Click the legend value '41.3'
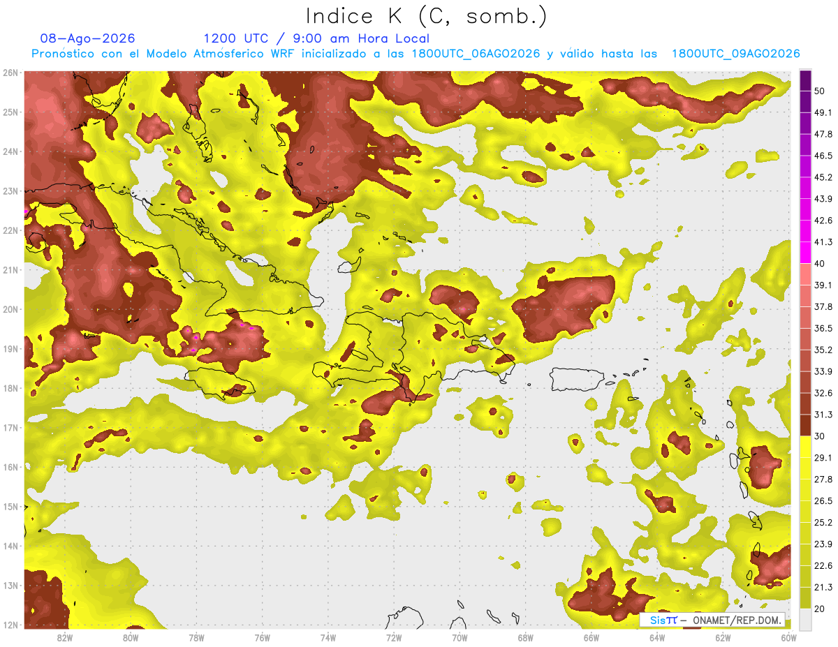Screen dimensions: 838x647 point(823,242)
